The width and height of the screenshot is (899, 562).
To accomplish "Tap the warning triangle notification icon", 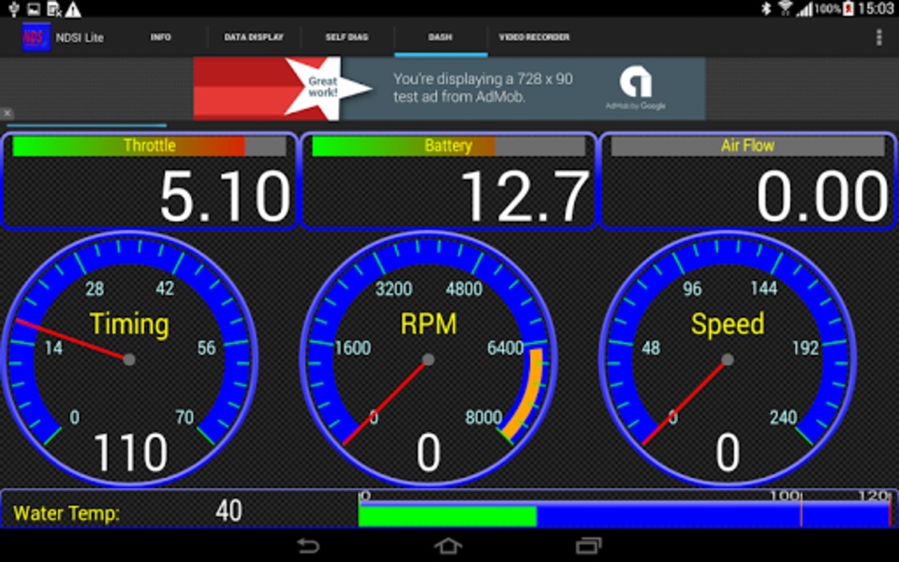I will 73,8.
